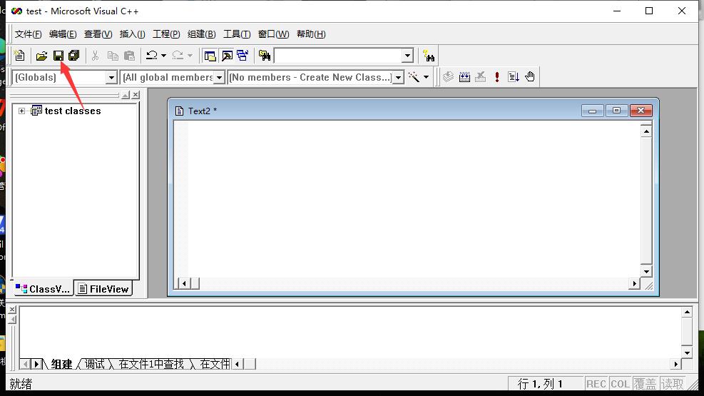The height and width of the screenshot is (396, 704).
Task: Click the red Execute Program exclamation icon
Action: coord(497,77)
